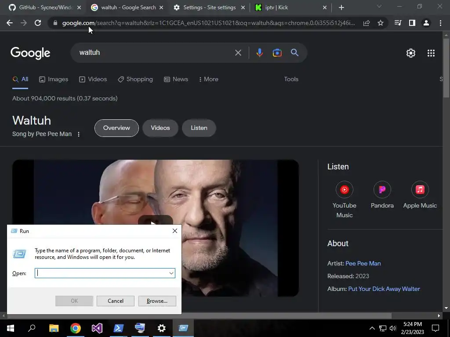Expand the More search filters

[209, 79]
